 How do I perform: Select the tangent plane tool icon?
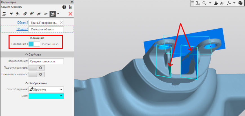pyautogui.click(x=25, y=14)
